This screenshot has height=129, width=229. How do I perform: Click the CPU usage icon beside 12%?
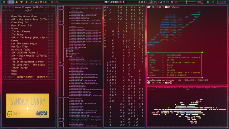click(52, 2)
